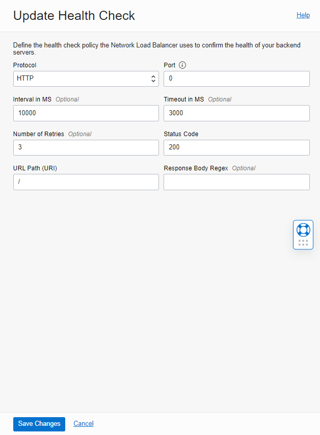This screenshot has width=320, height=435.
Task: Click the Number of Retries label
Action: [x=39, y=134]
